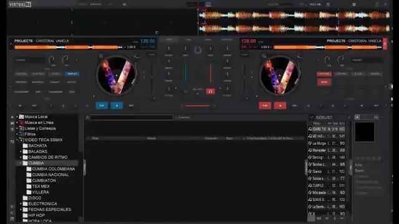Click the right turntable platter
This screenshot has height=224, width=399.
click(280, 75)
